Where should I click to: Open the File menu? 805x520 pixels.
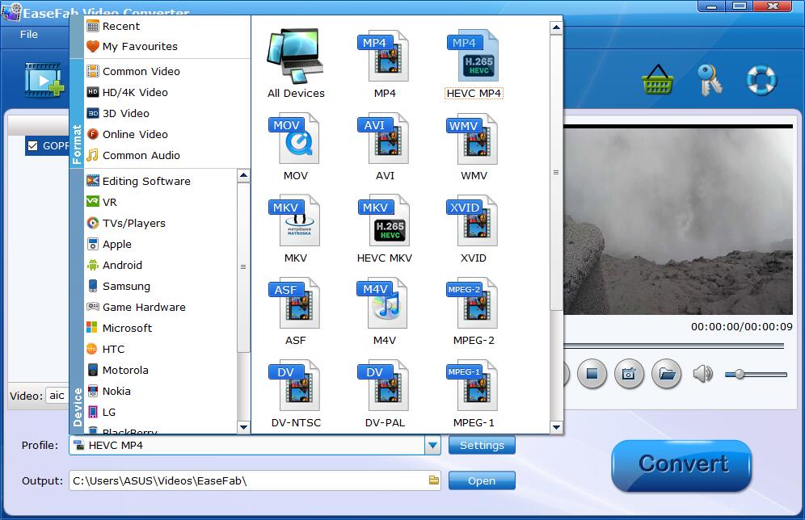point(29,35)
